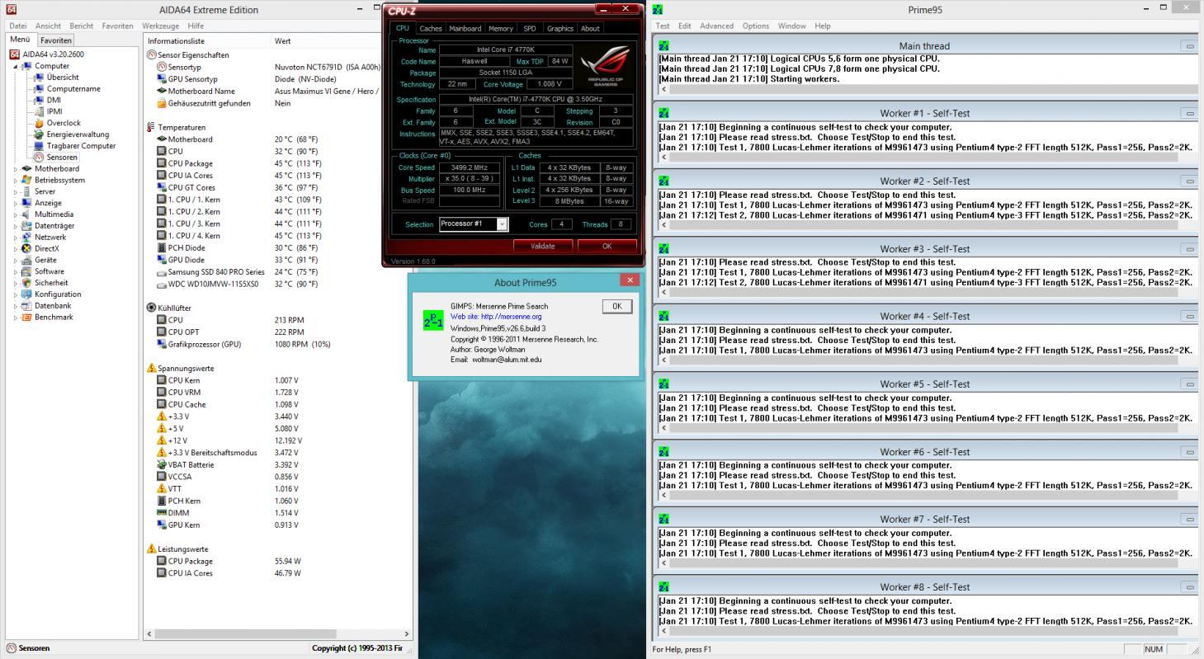Click the DIMM memory icon
Screen dimensions: 1204x659
pos(162,512)
